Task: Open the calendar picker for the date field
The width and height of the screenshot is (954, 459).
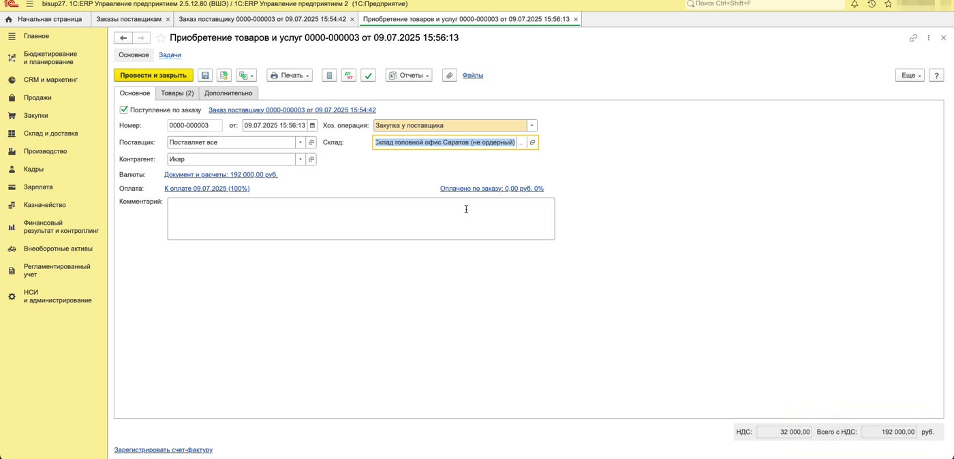Action: click(312, 125)
